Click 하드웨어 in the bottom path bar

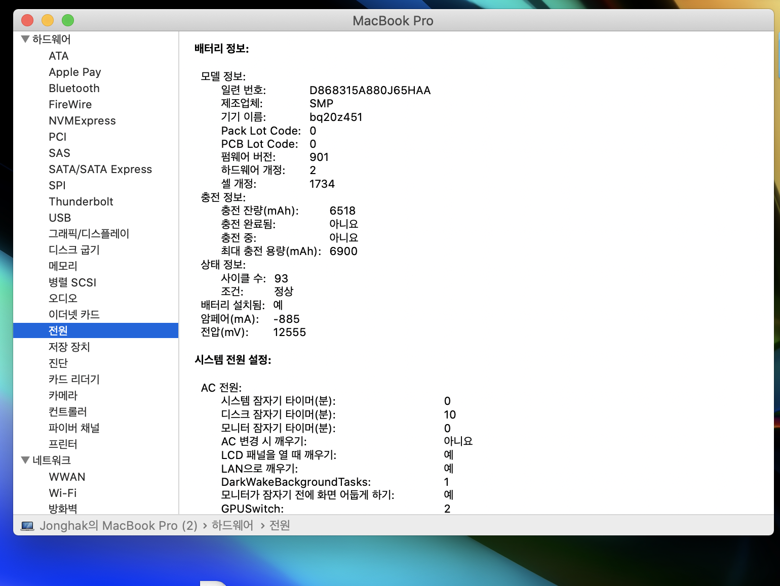tap(232, 526)
